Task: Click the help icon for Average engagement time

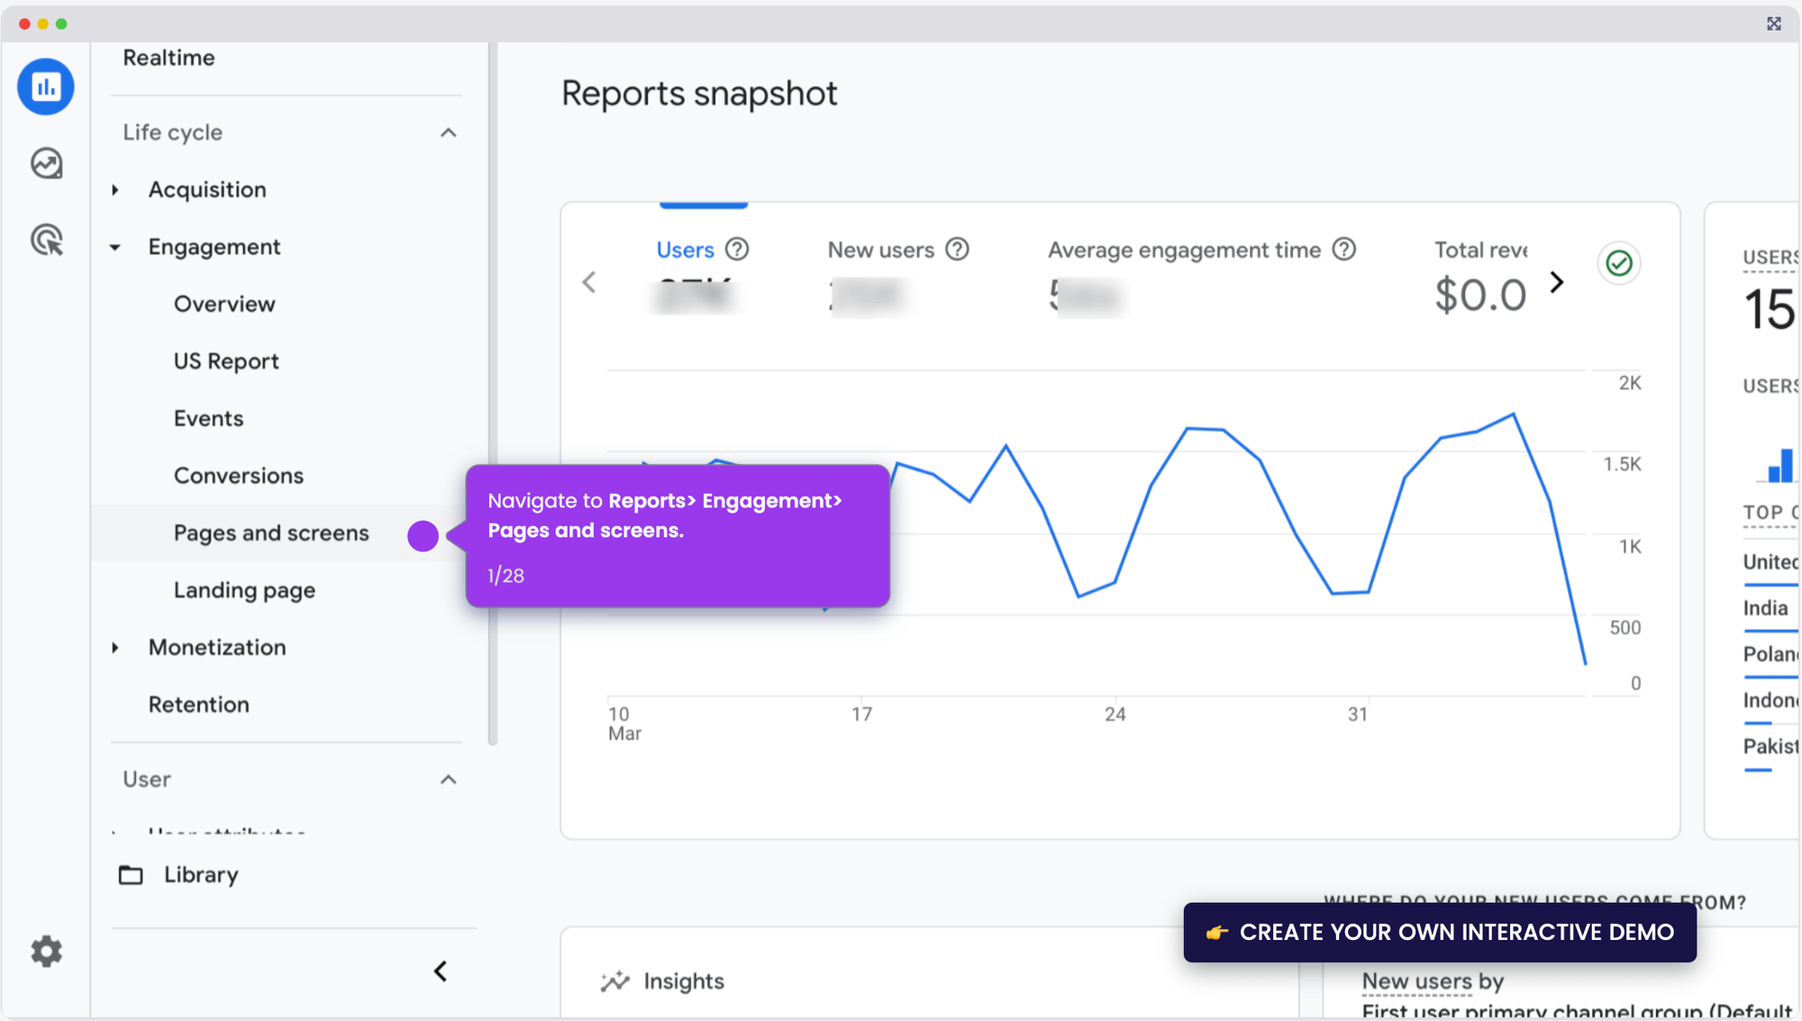Action: (x=1344, y=250)
